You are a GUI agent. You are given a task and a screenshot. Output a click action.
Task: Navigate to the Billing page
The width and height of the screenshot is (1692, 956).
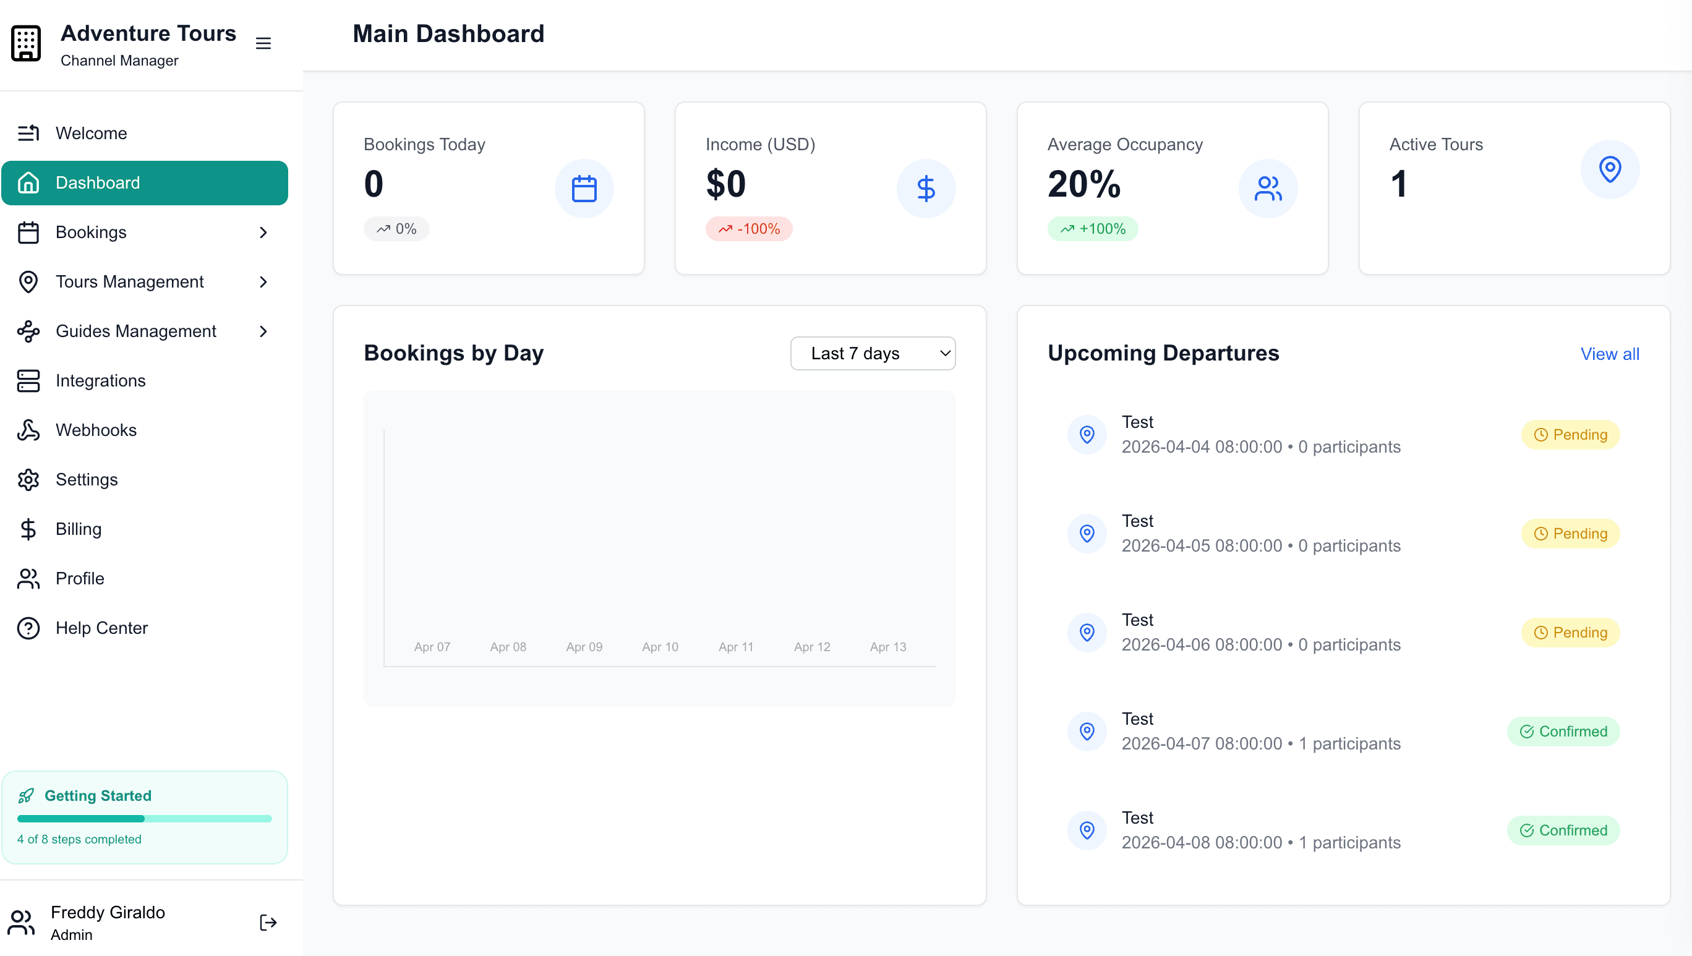click(145, 529)
